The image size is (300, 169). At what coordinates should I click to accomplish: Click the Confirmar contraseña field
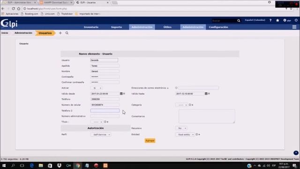coord(105,82)
